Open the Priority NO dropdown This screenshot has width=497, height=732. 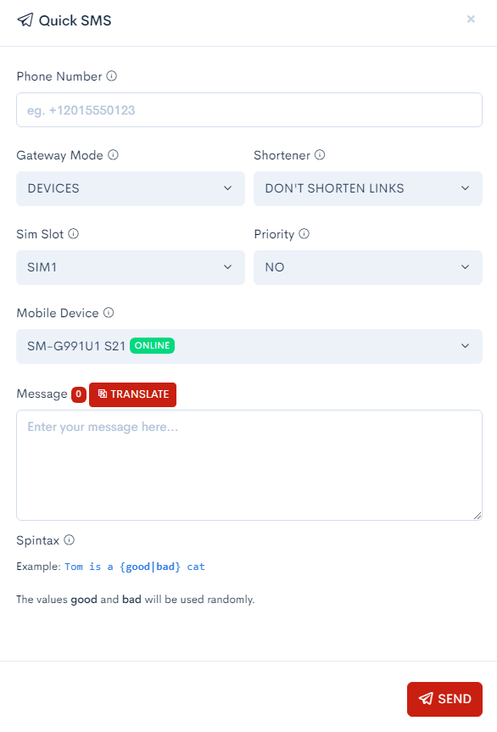pos(368,267)
